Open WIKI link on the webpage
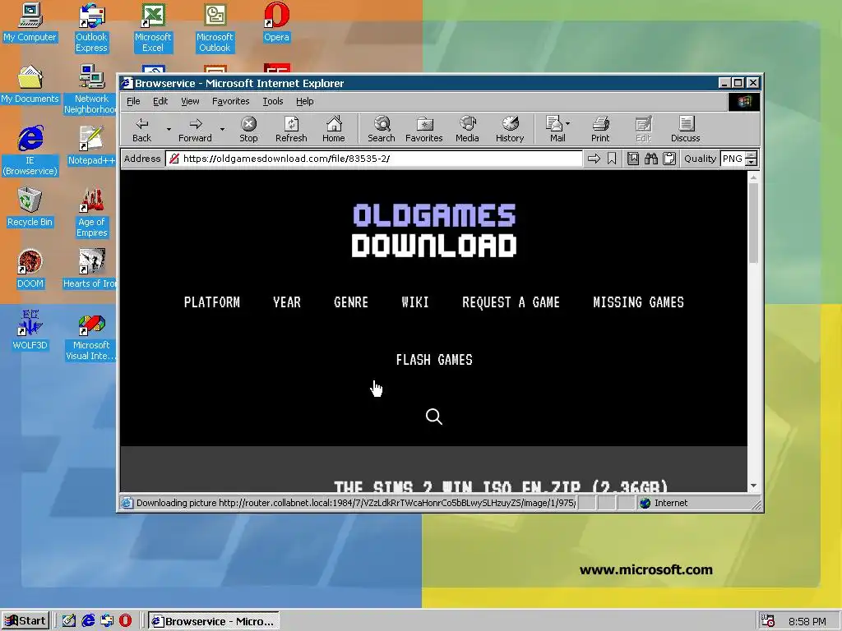 [415, 302]
